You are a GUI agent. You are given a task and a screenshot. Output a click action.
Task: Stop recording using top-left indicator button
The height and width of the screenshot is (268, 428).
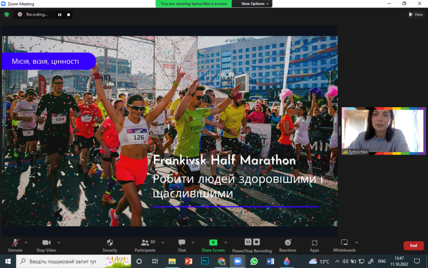68,15
